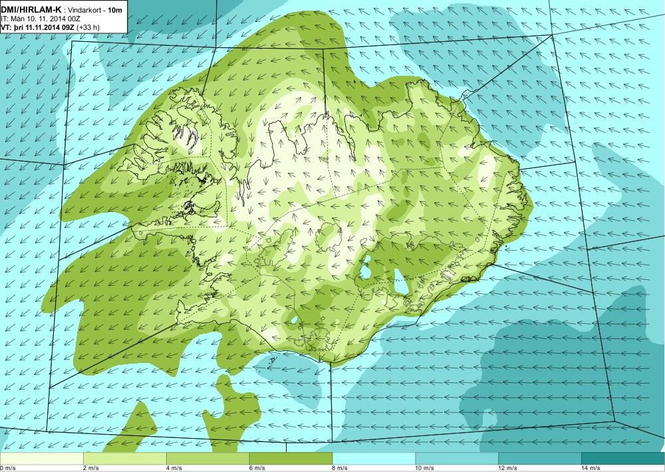Click the '(+33 h)' forecast offset text
Screen dimensions: 665x472
pos(87,27)
